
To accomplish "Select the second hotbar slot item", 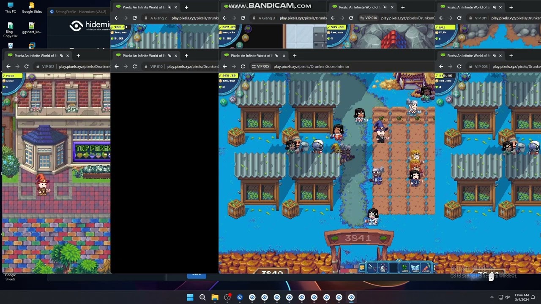I will pos(383,268).
